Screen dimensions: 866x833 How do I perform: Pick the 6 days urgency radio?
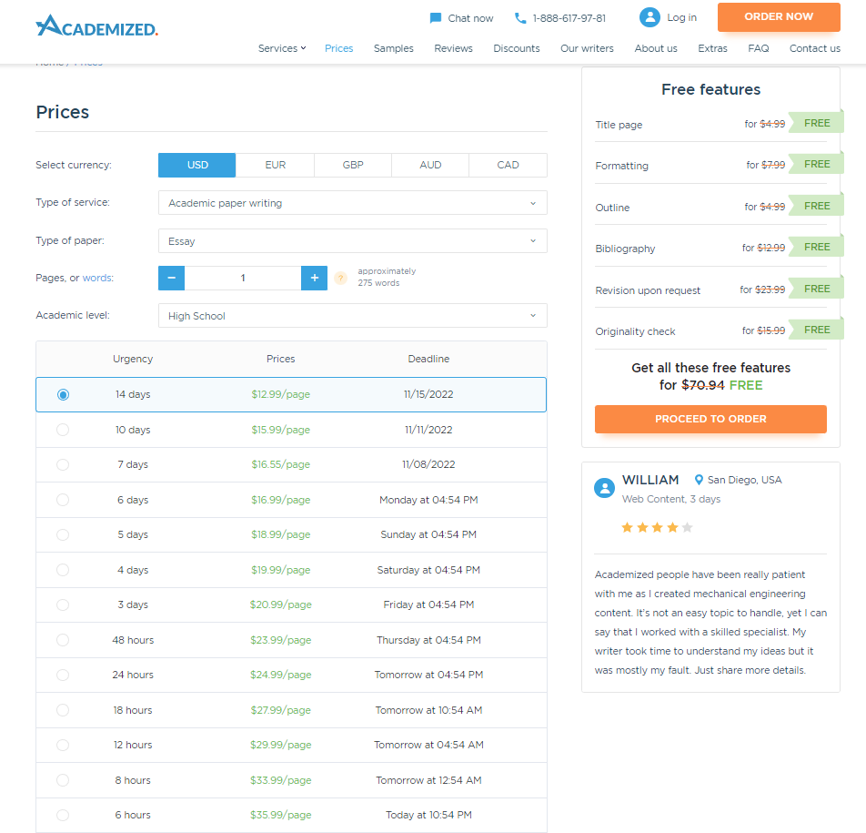63,500
